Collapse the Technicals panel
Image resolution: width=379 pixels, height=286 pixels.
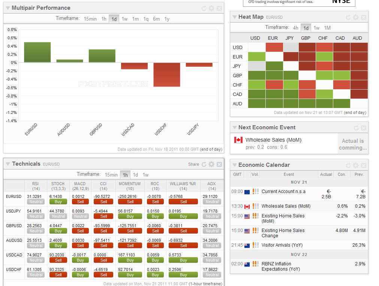point(8,164)
